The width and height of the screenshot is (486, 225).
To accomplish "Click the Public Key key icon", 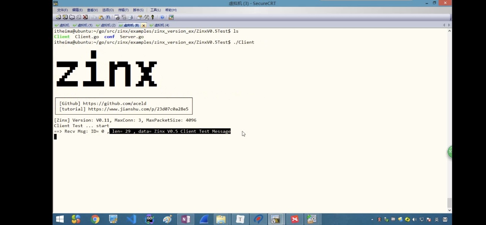I will (153, 17).
